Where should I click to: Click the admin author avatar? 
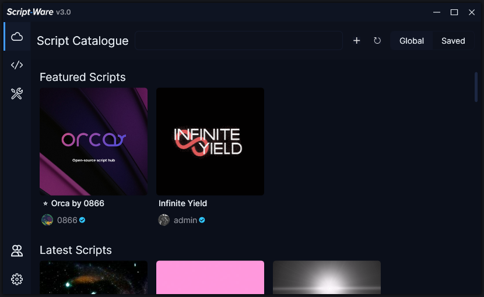pyautogui.click(x=164, y=220)
